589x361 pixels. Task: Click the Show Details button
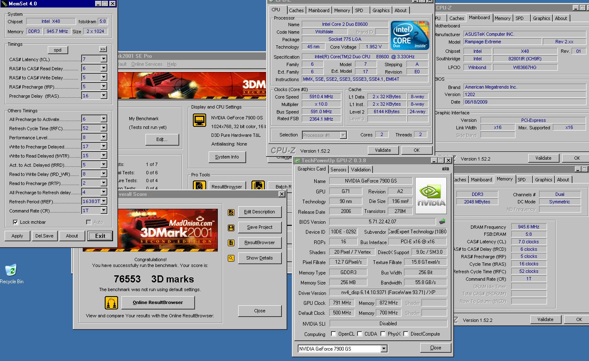259,258
